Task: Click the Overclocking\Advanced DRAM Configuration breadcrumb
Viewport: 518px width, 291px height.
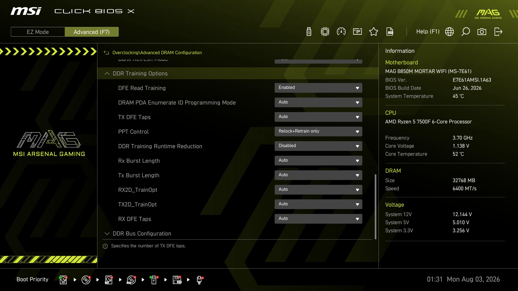Action: pos(157,53)
